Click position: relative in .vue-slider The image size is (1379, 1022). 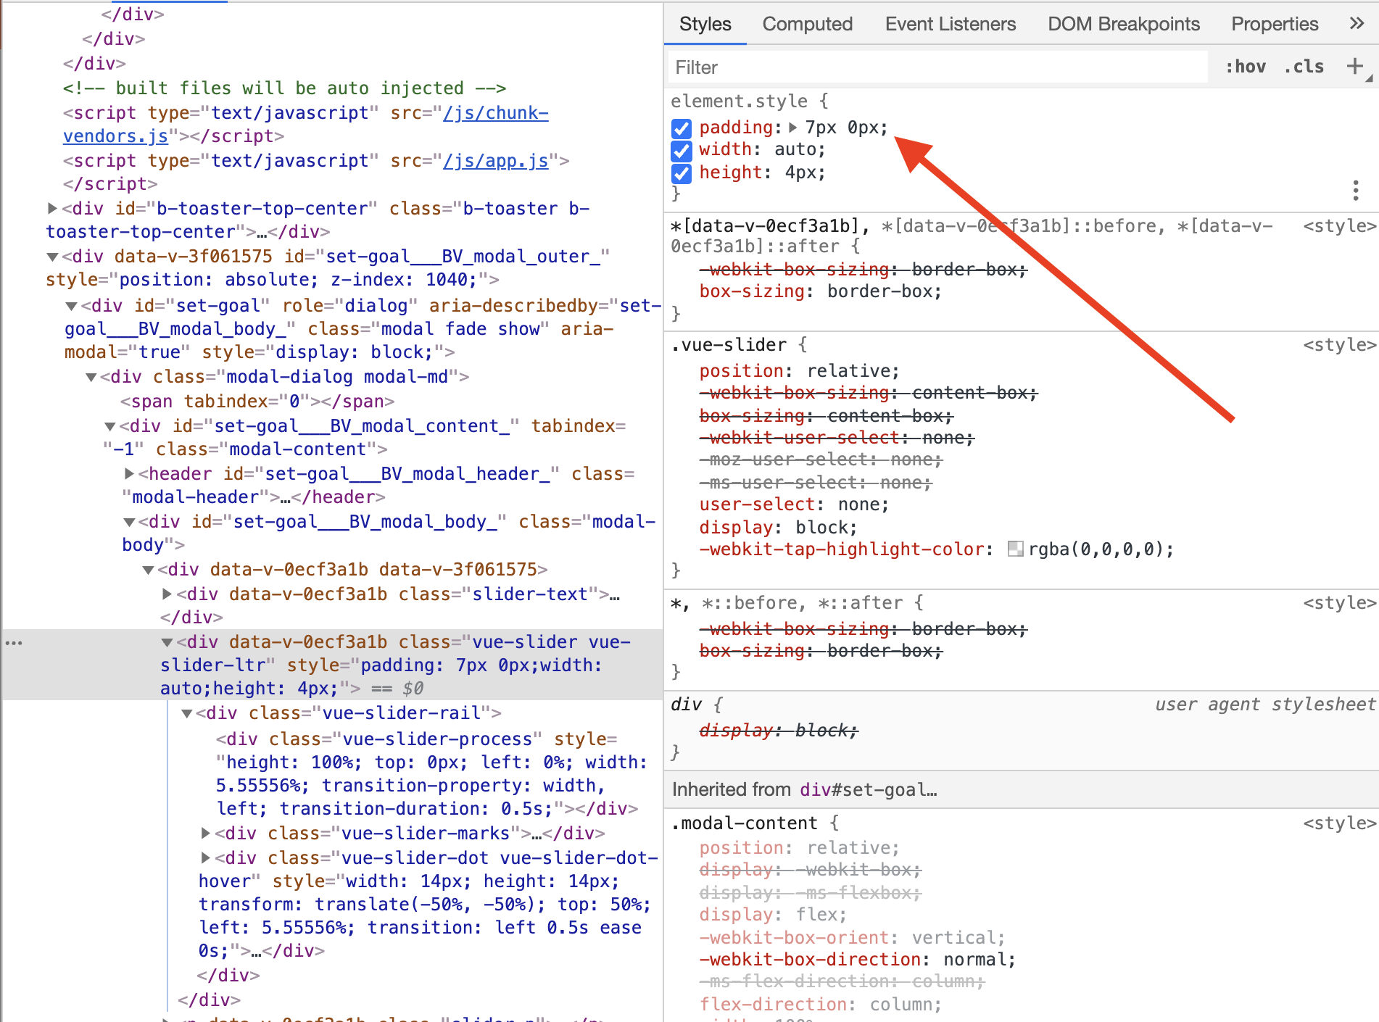tap(799, 371)
